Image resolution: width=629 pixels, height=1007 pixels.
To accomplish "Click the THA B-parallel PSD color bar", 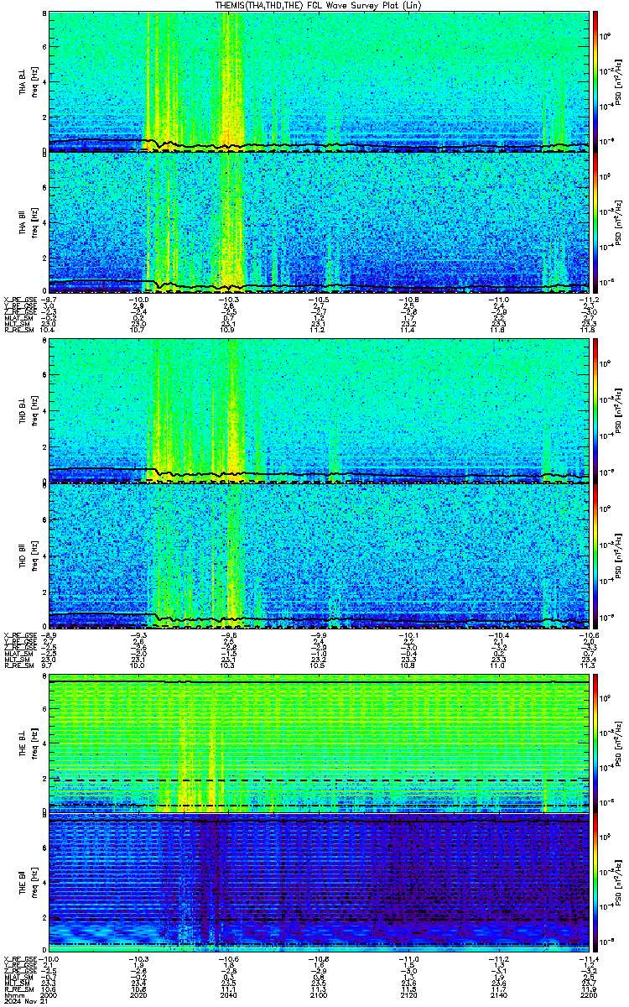I will tap(596, 222).
